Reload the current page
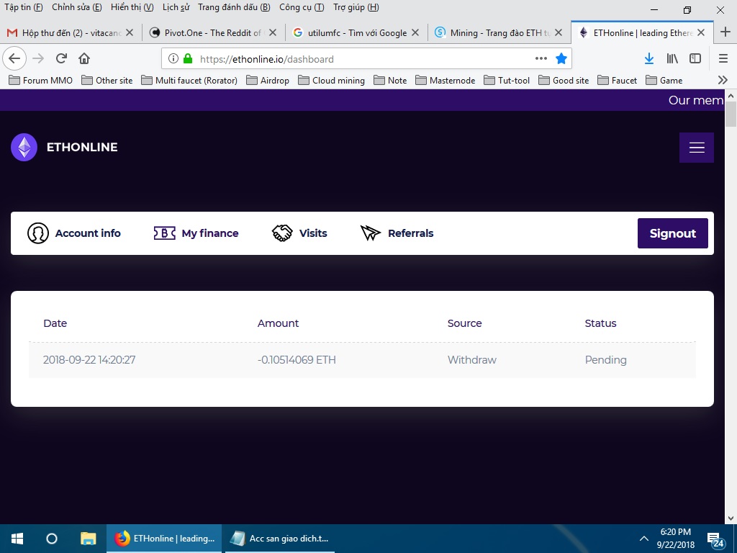 click(61, 58)
